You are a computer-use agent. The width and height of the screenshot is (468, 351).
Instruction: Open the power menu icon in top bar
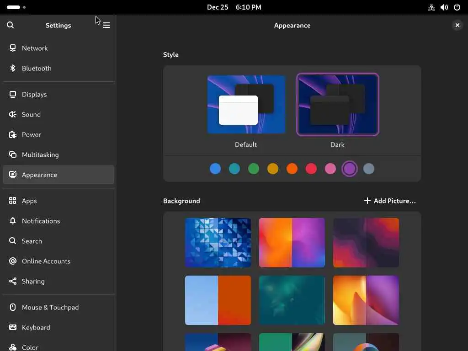tap(457, 7)
